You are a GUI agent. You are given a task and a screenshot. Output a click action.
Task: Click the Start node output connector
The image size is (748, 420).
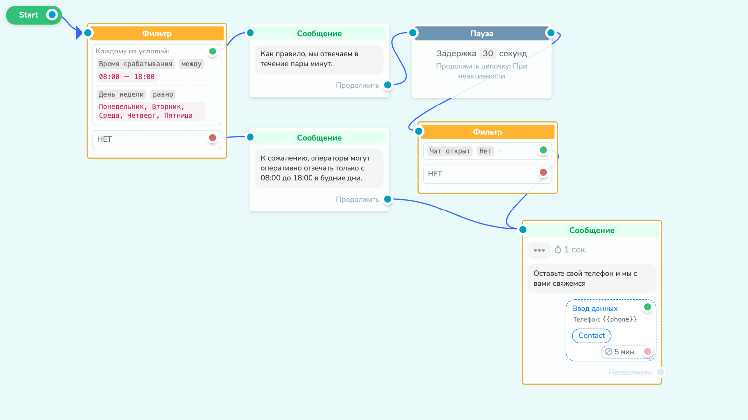pyautogui.click(x=52, y=15)
